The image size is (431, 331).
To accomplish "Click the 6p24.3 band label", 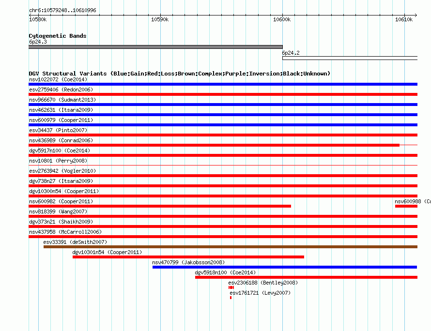I will click(x=38, y=42).
